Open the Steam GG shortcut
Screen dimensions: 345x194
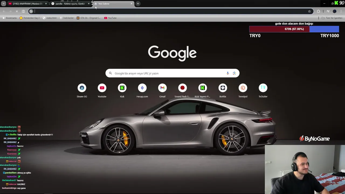pyautogui.click(x=82, y=91)
